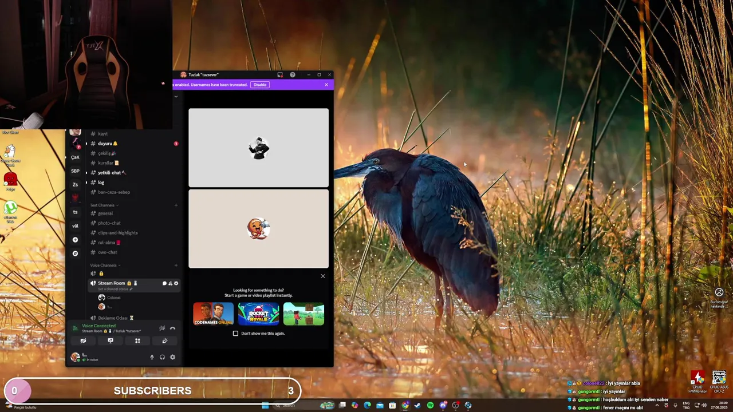Open Discord user settings gear
This screenshot has height=412, width=733.
click(x=172, y=357)
